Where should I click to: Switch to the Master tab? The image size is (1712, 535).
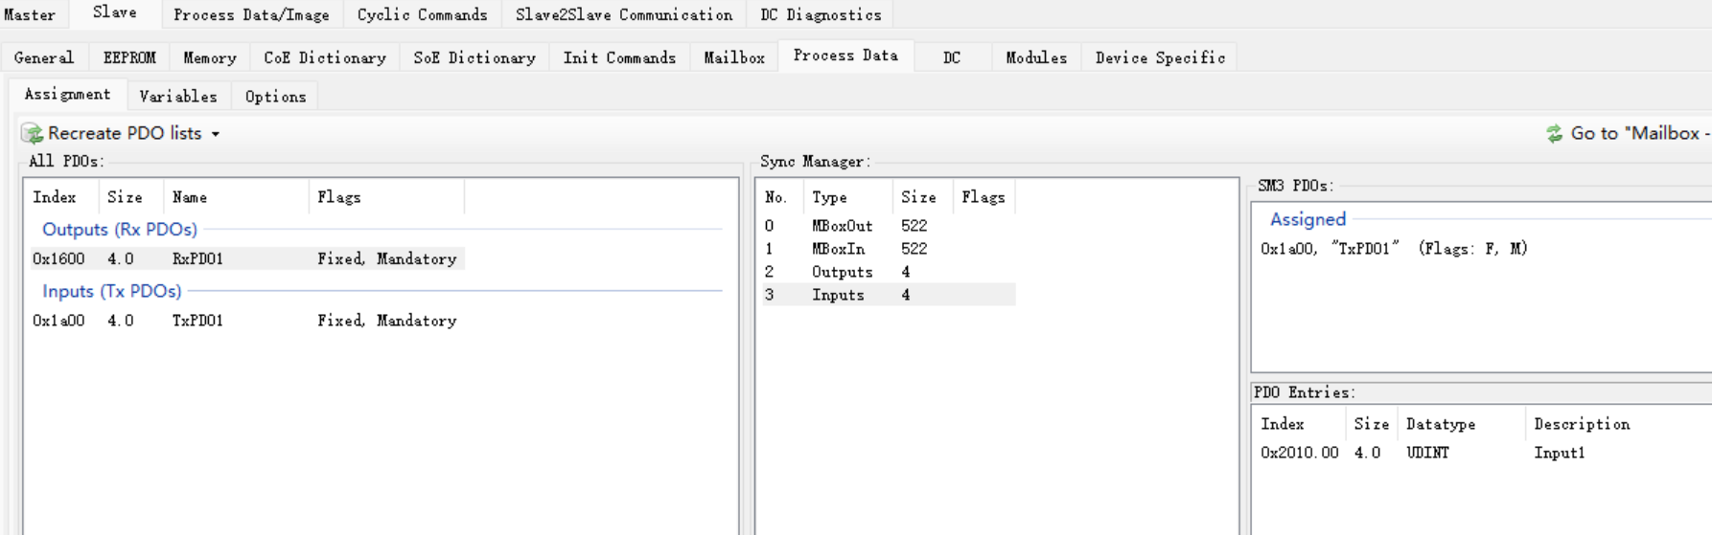point(30,14)
